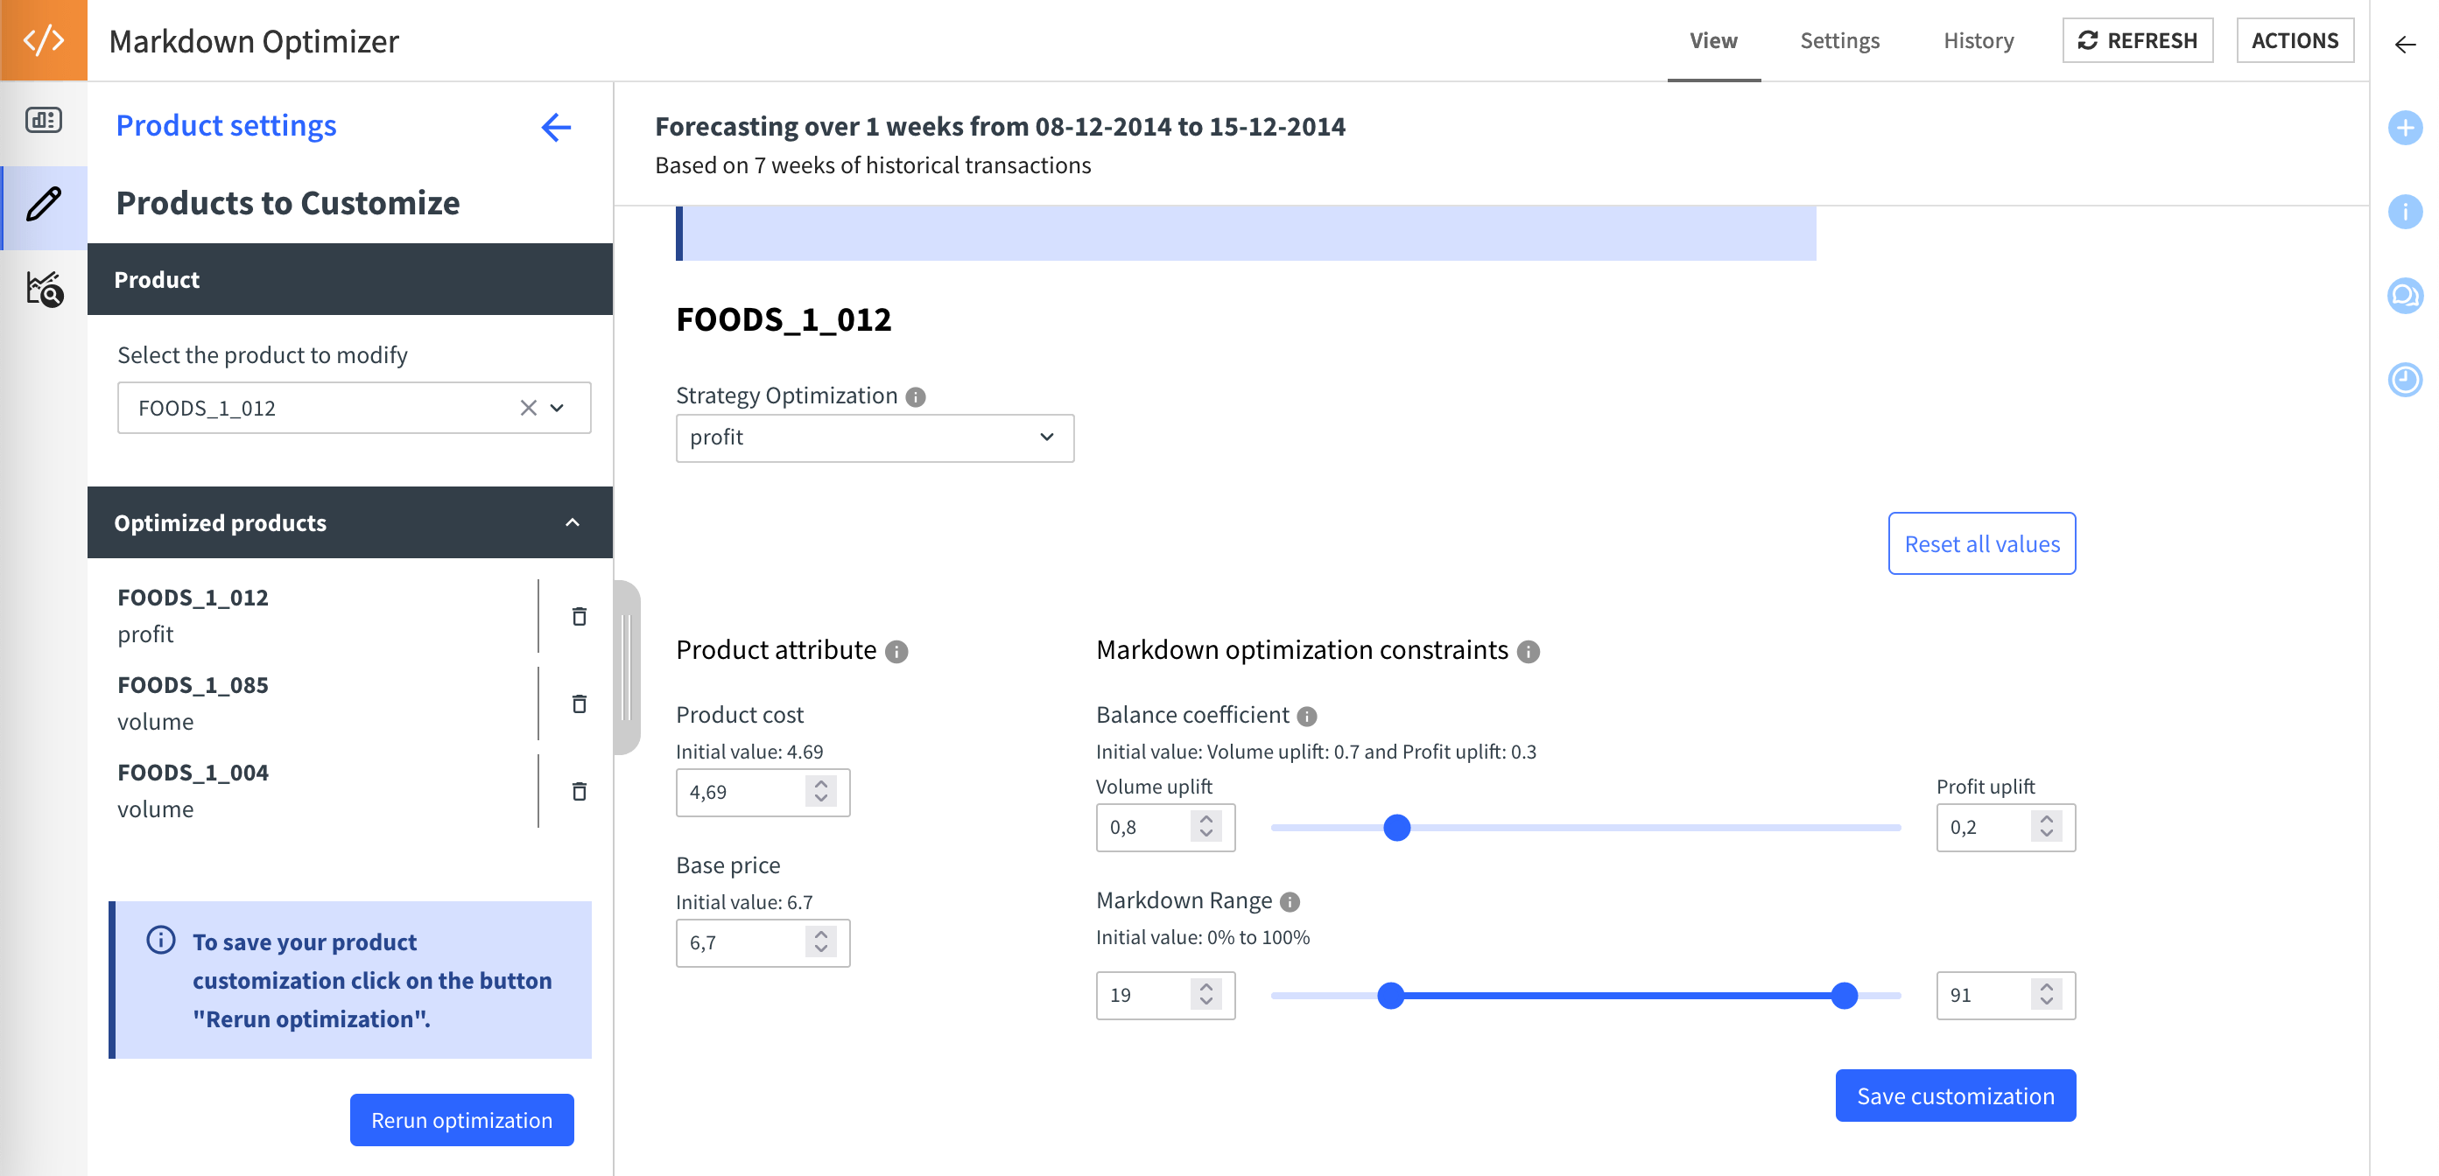Click the Balance coefficient slider handle
The image size is (2439, 1176).
pos(1395,828)
